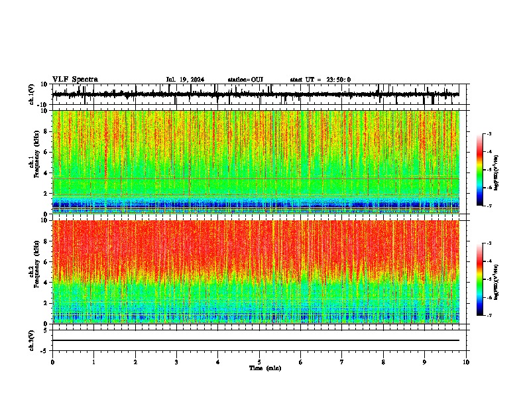Click the "-3" label on ch.2 color bar
525x406 pixels.
(489, 243)
